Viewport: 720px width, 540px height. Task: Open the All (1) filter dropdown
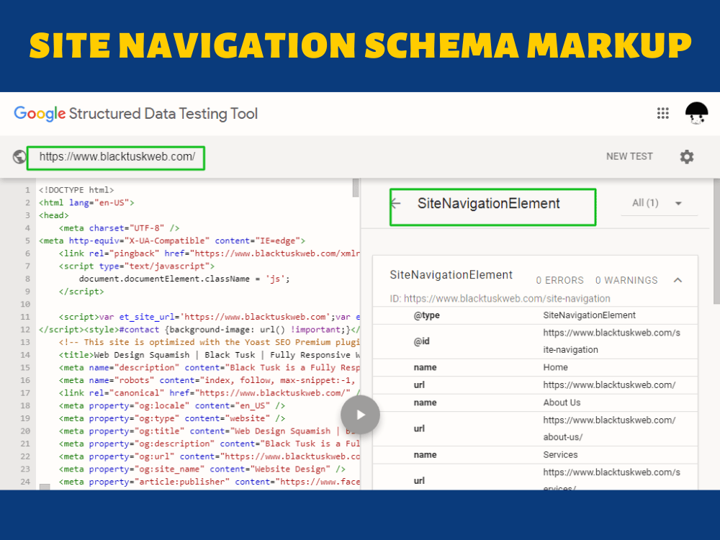click(x=659, y=203)
